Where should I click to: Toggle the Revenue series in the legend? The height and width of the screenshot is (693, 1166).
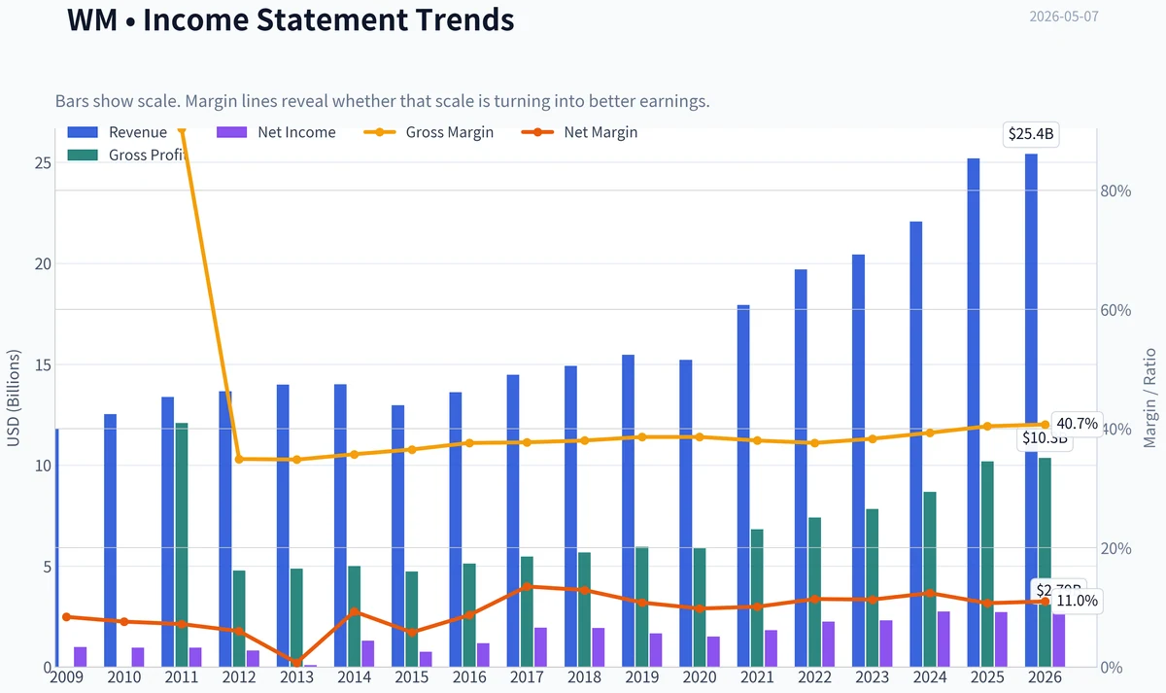point(117,132)
